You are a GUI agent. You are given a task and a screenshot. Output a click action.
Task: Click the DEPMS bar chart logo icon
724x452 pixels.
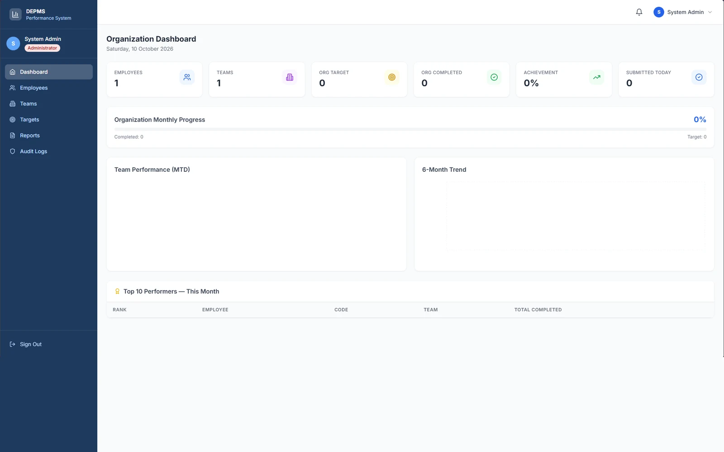click(x=15, y=14)
